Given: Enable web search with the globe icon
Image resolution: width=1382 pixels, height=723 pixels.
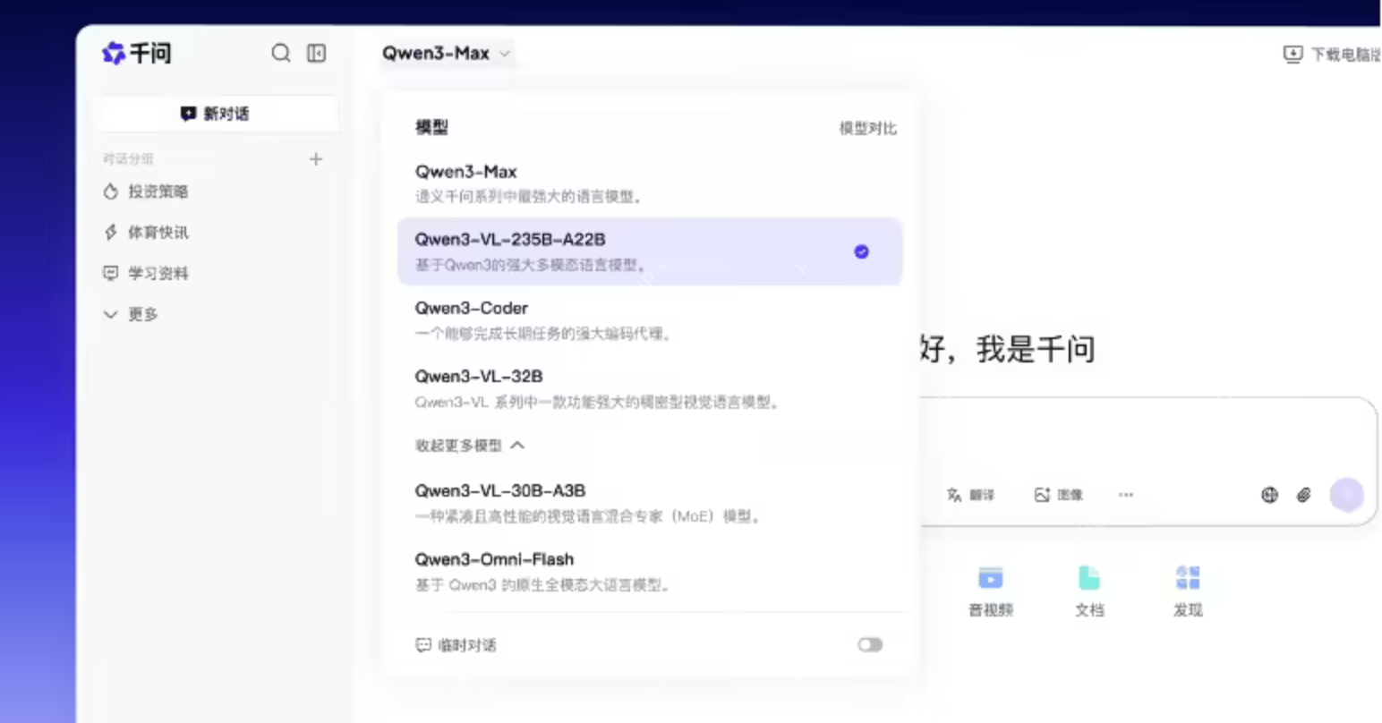Looking at the screenshot, I should tap(1269, 494).
